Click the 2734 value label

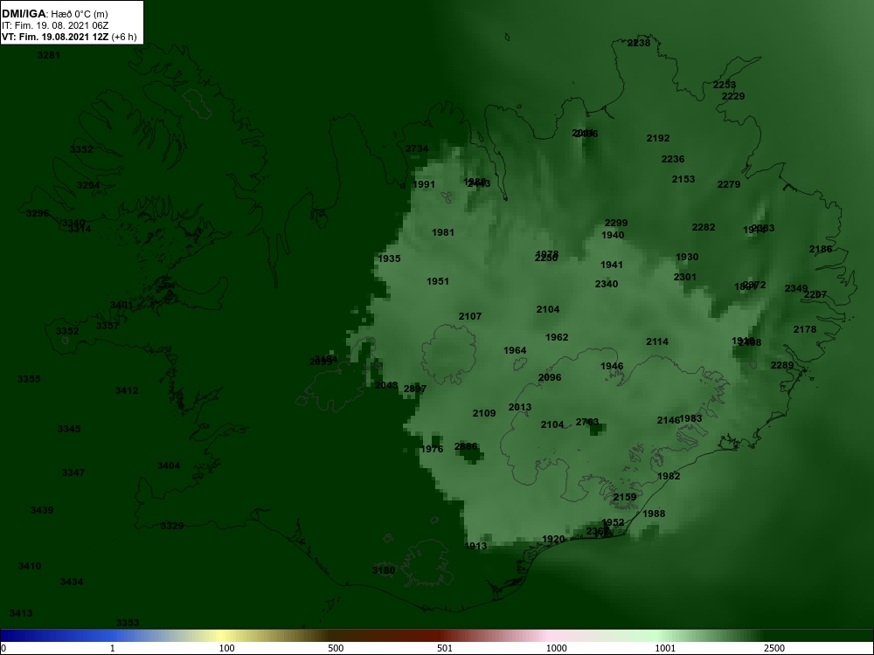click(x=417, y=149)
